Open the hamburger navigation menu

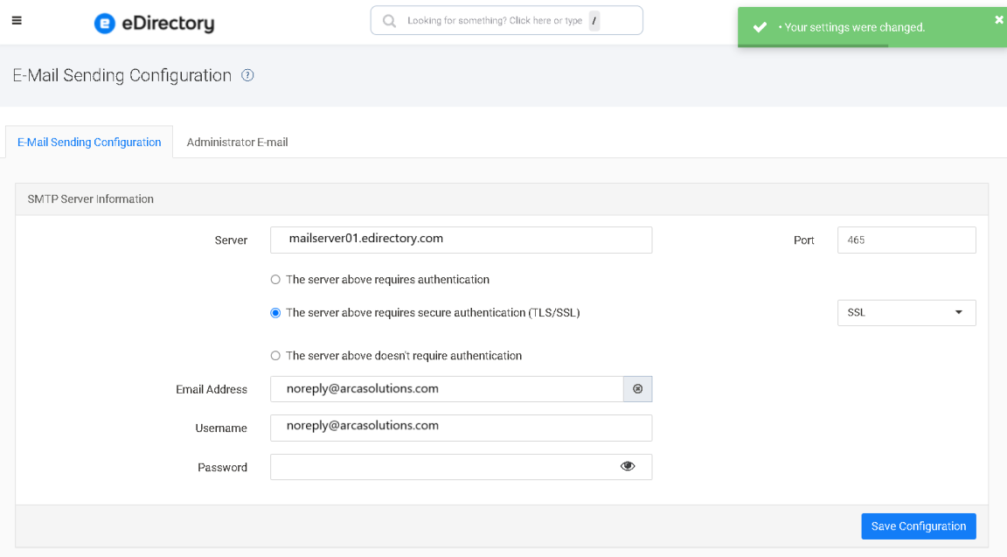tap(17, 21)
